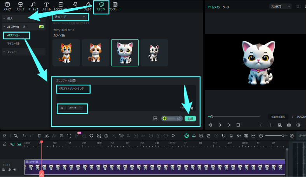Take a snapshot with camera icon
307x177 pixels.
click(289, 125)
